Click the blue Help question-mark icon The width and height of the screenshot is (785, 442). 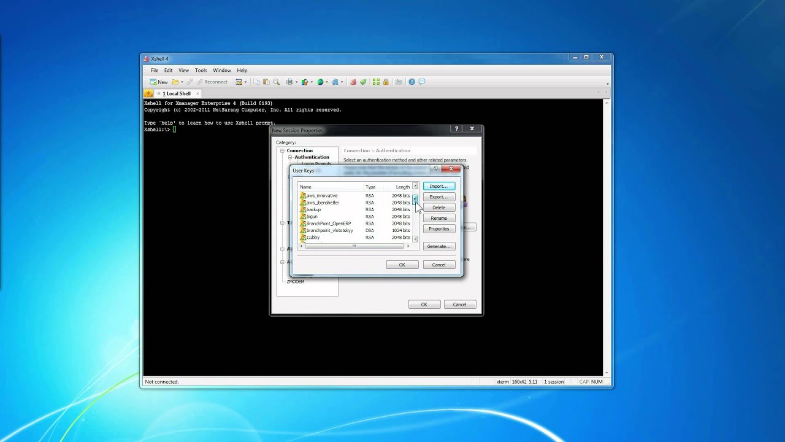[412, 82]
